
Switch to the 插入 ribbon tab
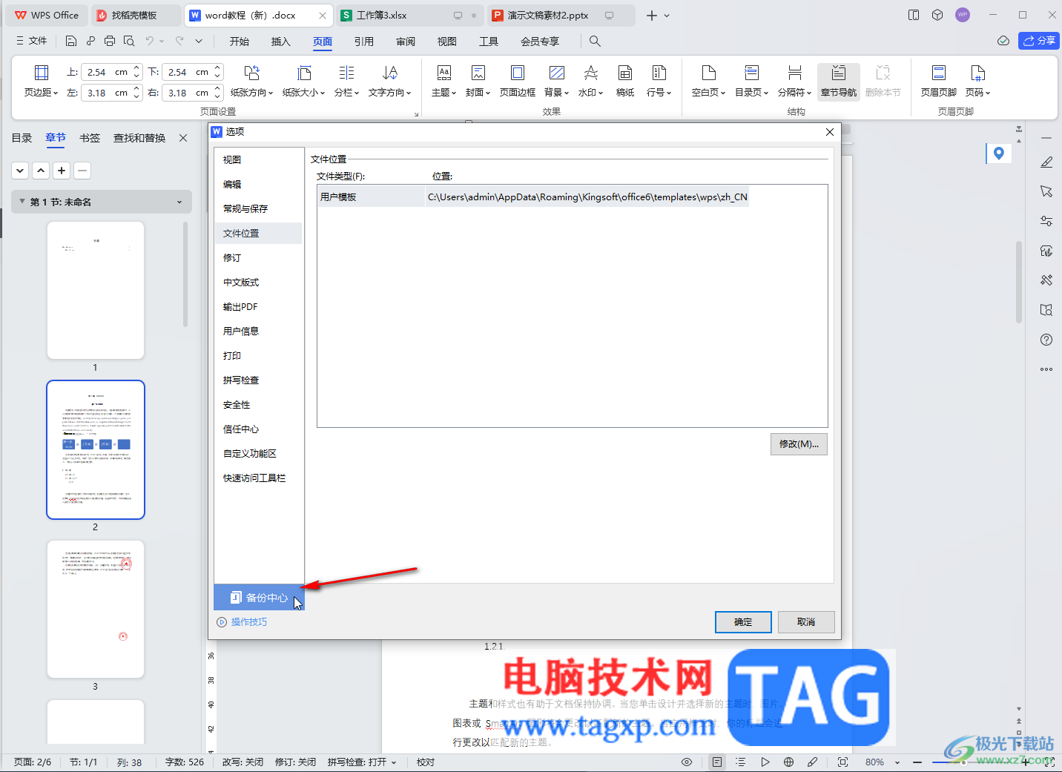pyautogui.click(x=281, y=42)
